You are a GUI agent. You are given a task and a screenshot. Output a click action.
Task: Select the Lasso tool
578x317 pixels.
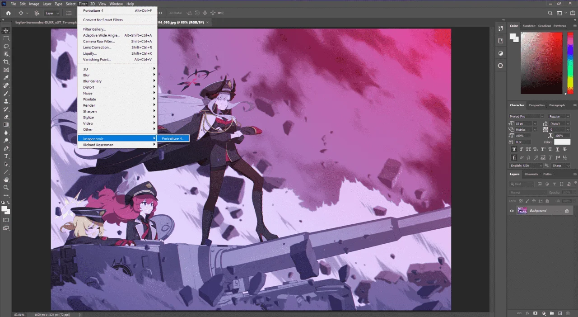6,46
